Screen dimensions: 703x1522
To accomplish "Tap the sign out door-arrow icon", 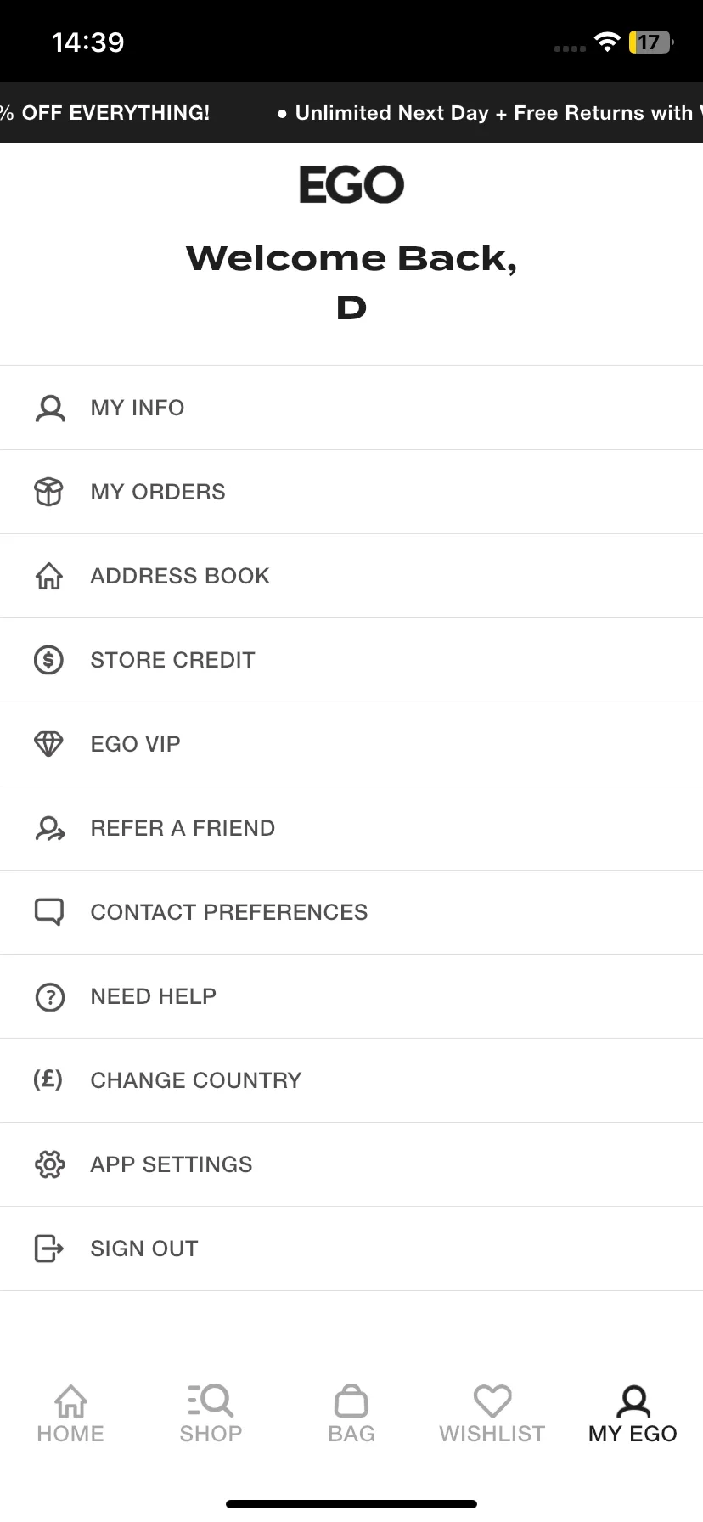I will coord(48,1249).
